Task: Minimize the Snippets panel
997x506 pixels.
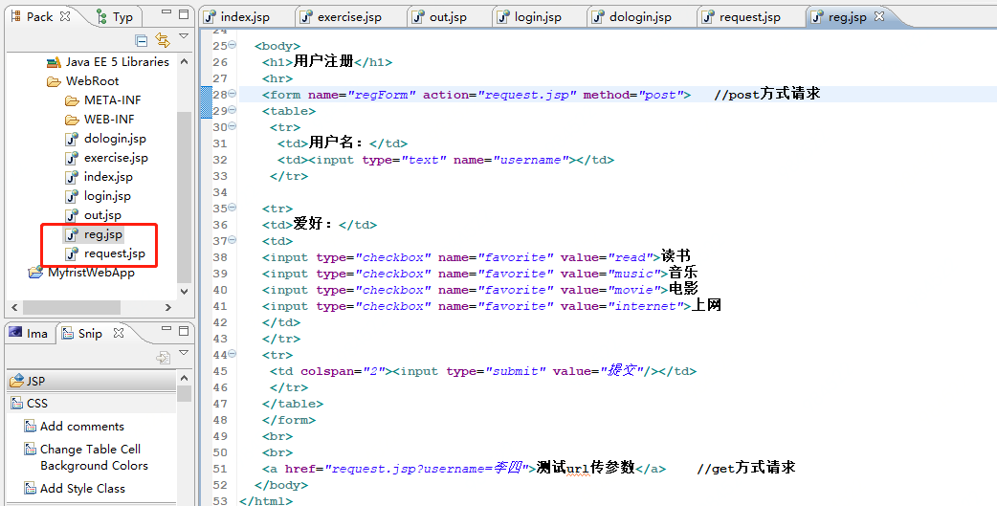Action: pyautogui.click(x=166, y=328)
